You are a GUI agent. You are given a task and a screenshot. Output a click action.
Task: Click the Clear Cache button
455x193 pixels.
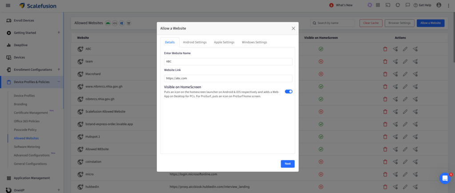(371, 23)
